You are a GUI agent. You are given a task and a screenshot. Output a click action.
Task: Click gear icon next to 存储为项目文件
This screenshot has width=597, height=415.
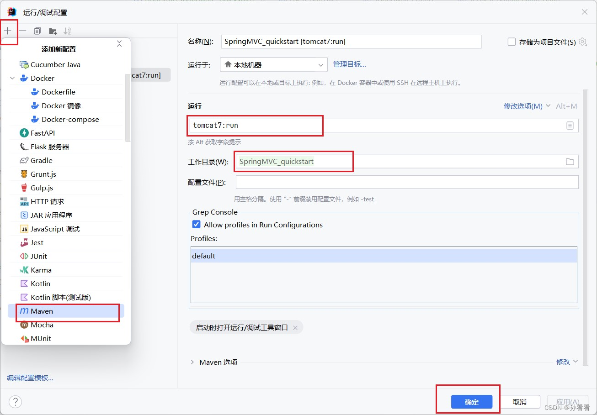582,42
